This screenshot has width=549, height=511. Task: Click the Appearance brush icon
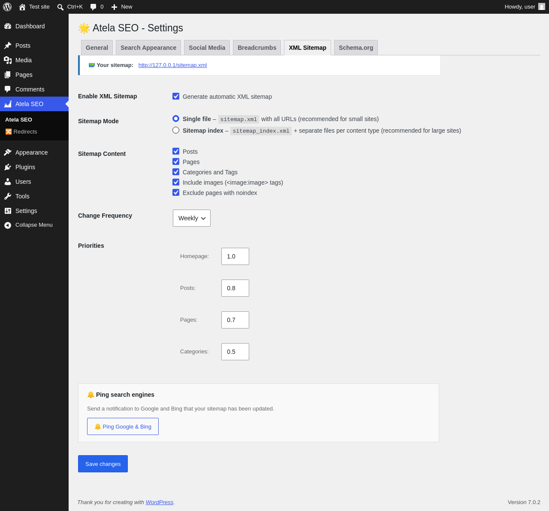[8, 152]
